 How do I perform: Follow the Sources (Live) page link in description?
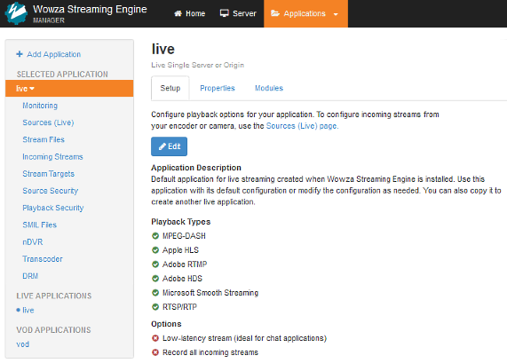[x=301, y=126]
